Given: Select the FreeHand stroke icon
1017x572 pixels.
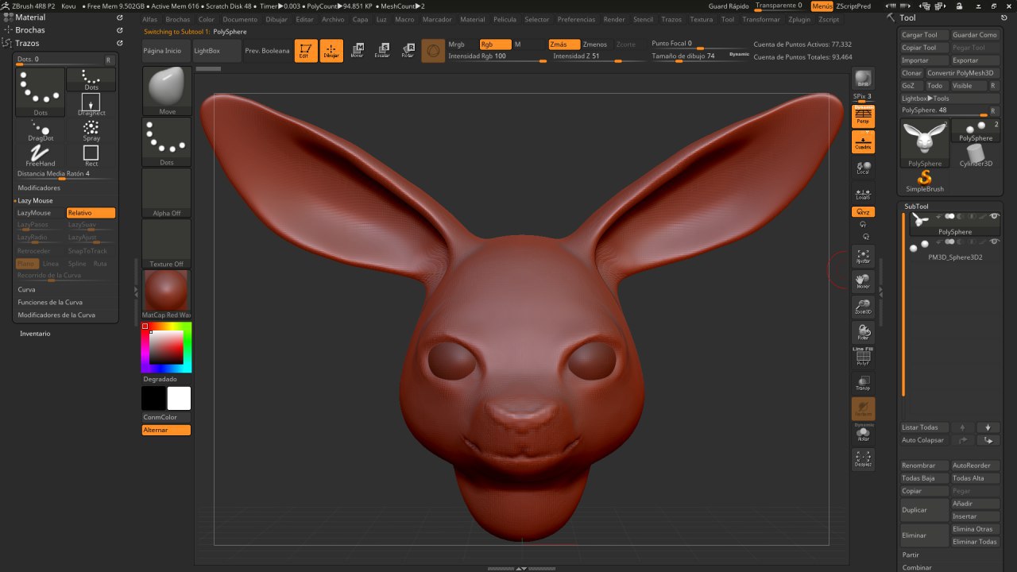Looking at the screenshot, I should [40, 154].
